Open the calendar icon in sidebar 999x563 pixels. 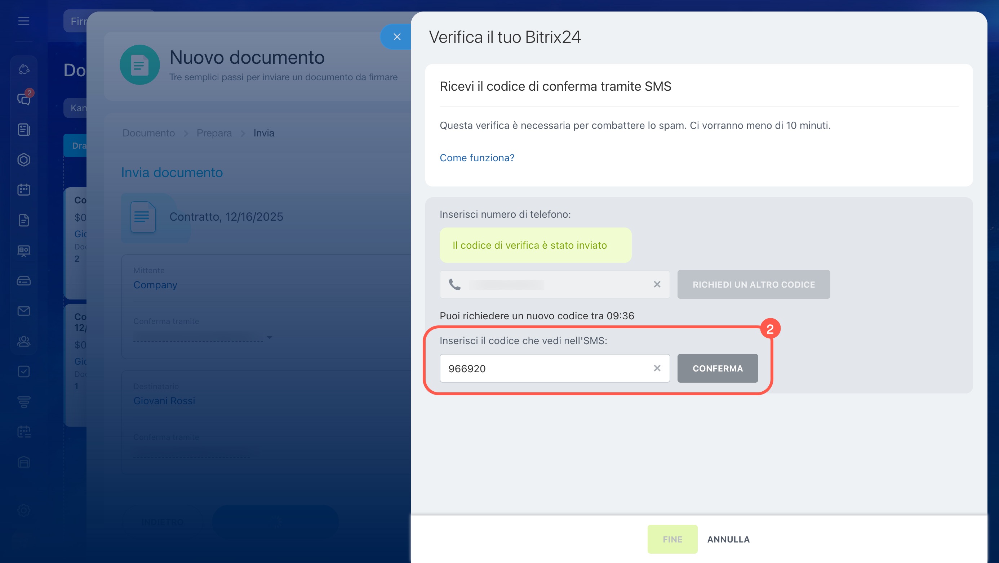coord(24,190)
